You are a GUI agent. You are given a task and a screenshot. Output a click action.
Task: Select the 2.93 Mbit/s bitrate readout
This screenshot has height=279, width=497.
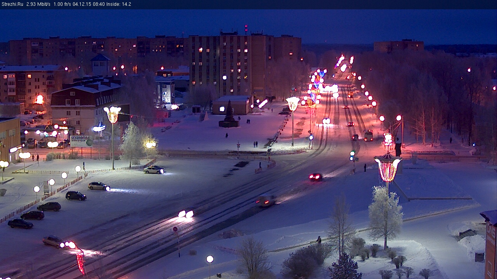(38, 4)
